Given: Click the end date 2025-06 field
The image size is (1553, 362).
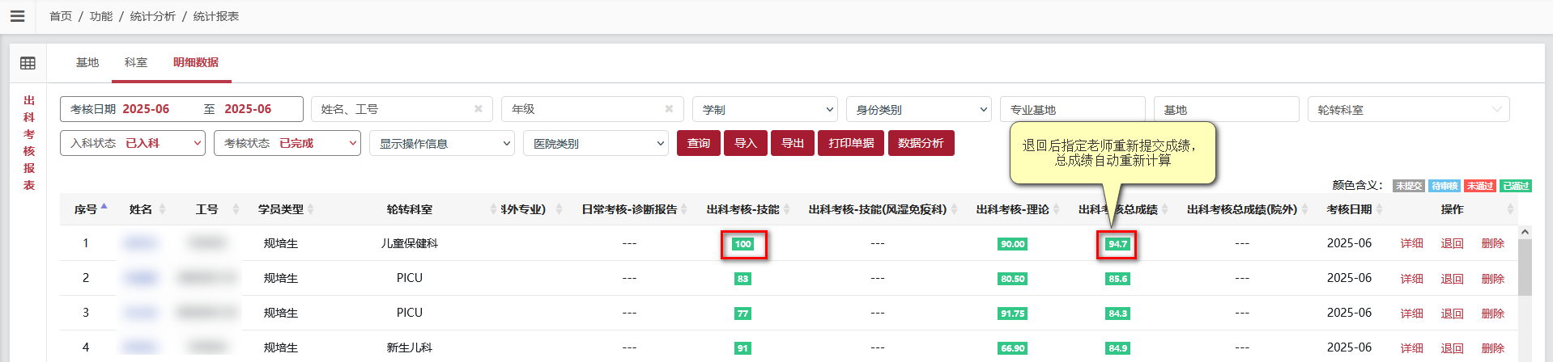Looking at the screenshot, I should [248, 109].
